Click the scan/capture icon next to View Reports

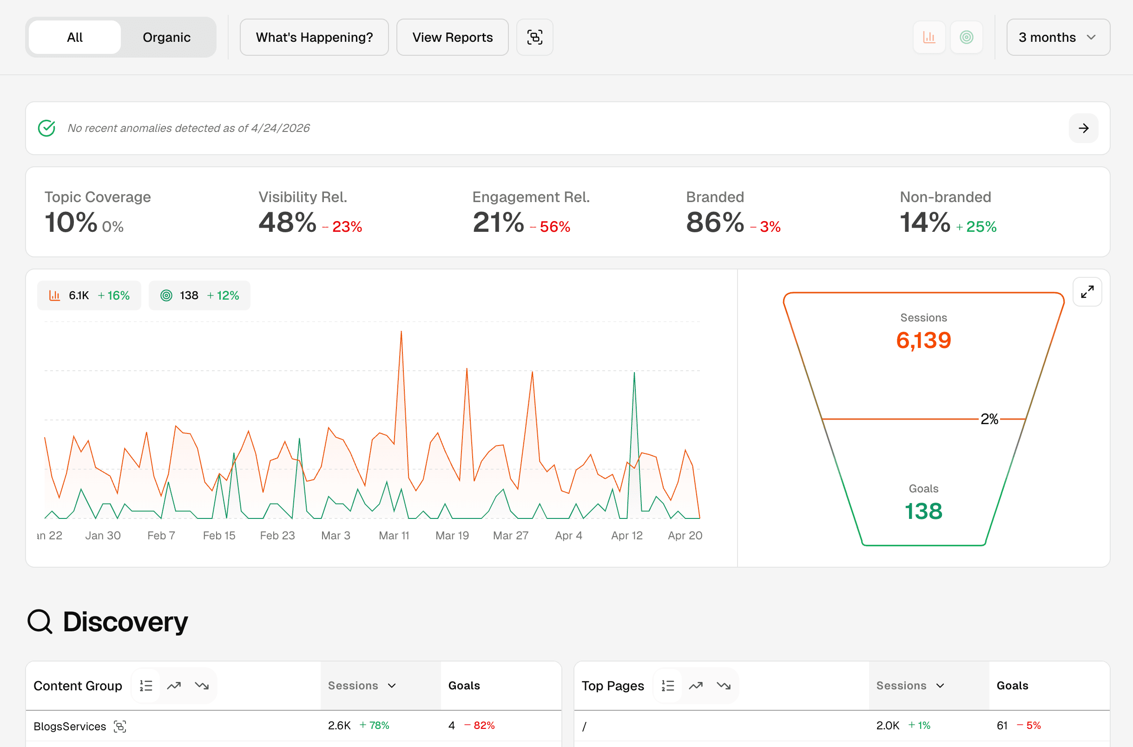coord(534,37)
